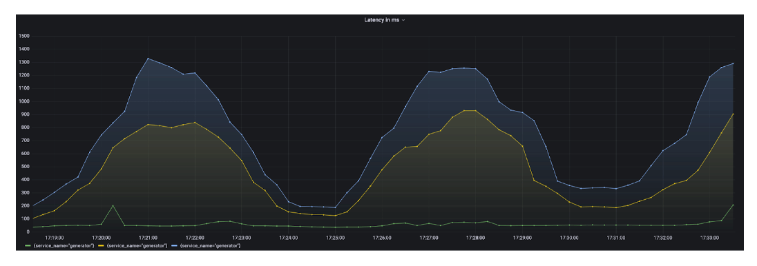Click the green legend color swatch
Image resolution: width=757 pixels, height=266 pixels.
tap(28, 246)
